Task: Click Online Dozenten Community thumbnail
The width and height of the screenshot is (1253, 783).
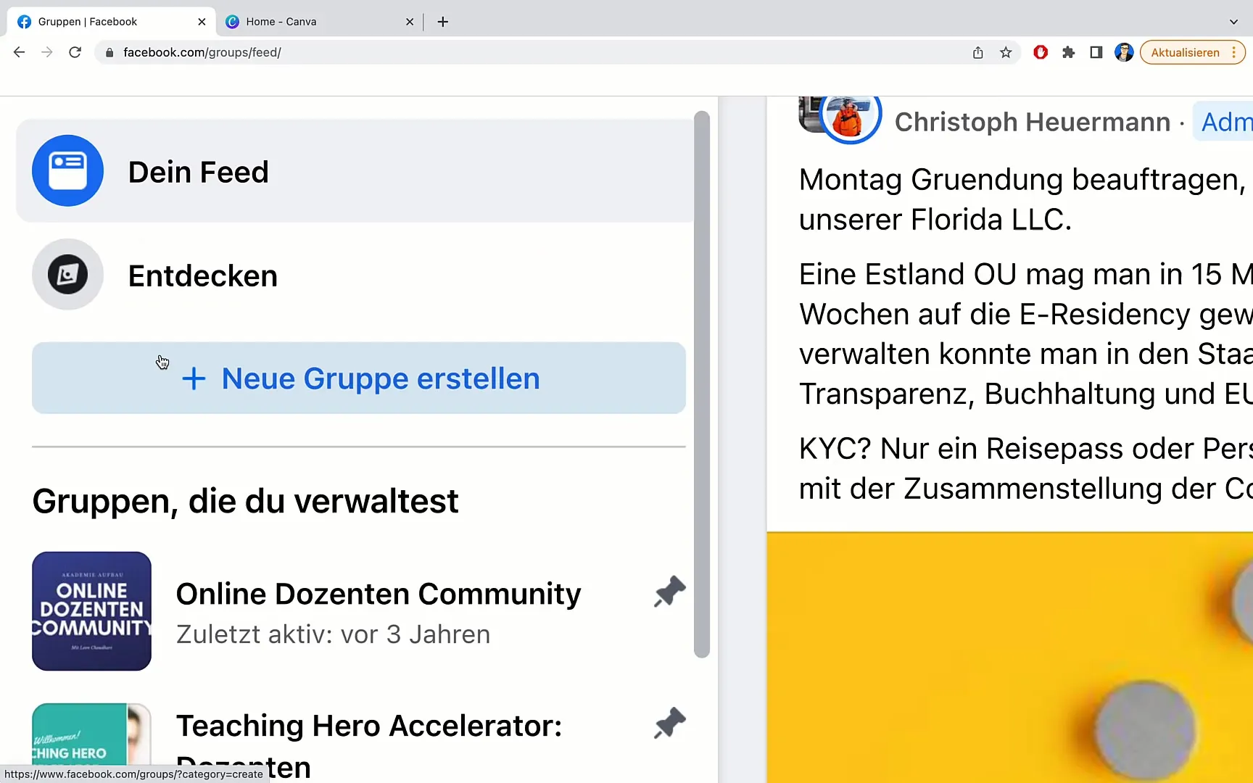Action: 91,611
